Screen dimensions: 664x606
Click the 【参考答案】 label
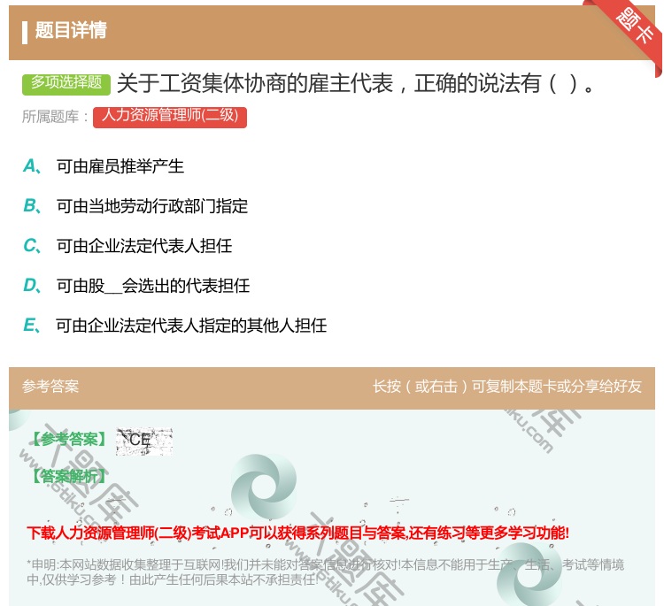(x=69, y=440)
